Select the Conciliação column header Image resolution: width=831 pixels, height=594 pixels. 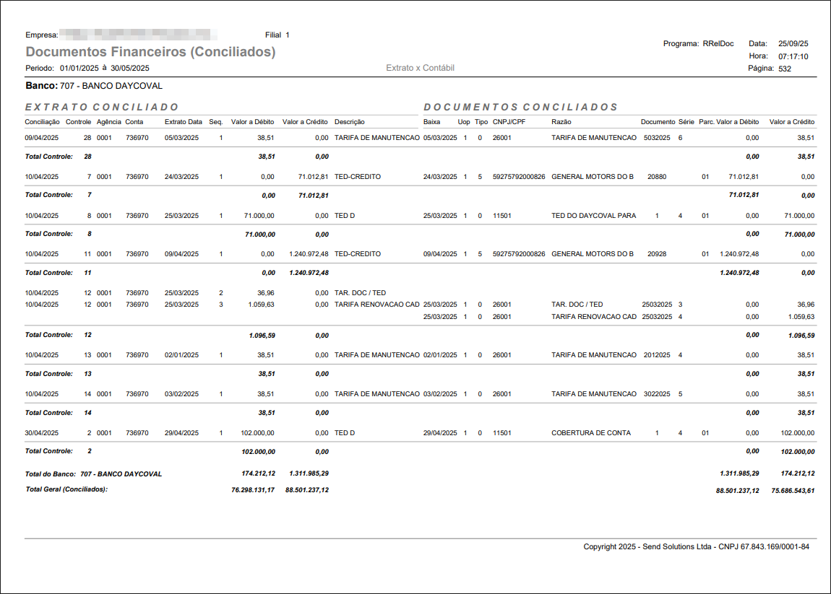tap(43, 122)
